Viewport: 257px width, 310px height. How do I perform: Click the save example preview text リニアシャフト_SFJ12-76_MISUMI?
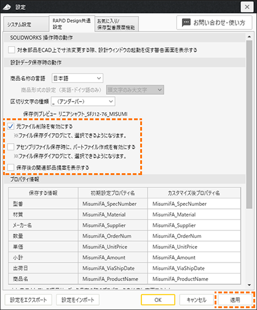pos(93,114)
